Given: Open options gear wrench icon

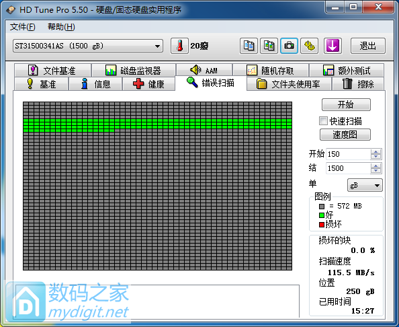Looking at the screenshot, I should (309, 46).
